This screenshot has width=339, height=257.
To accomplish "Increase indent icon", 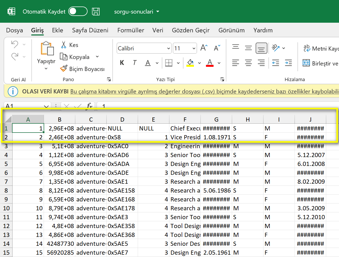I will (x=288, y=63).
